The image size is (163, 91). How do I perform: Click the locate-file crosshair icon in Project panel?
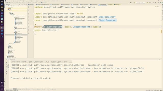point(20,5)
